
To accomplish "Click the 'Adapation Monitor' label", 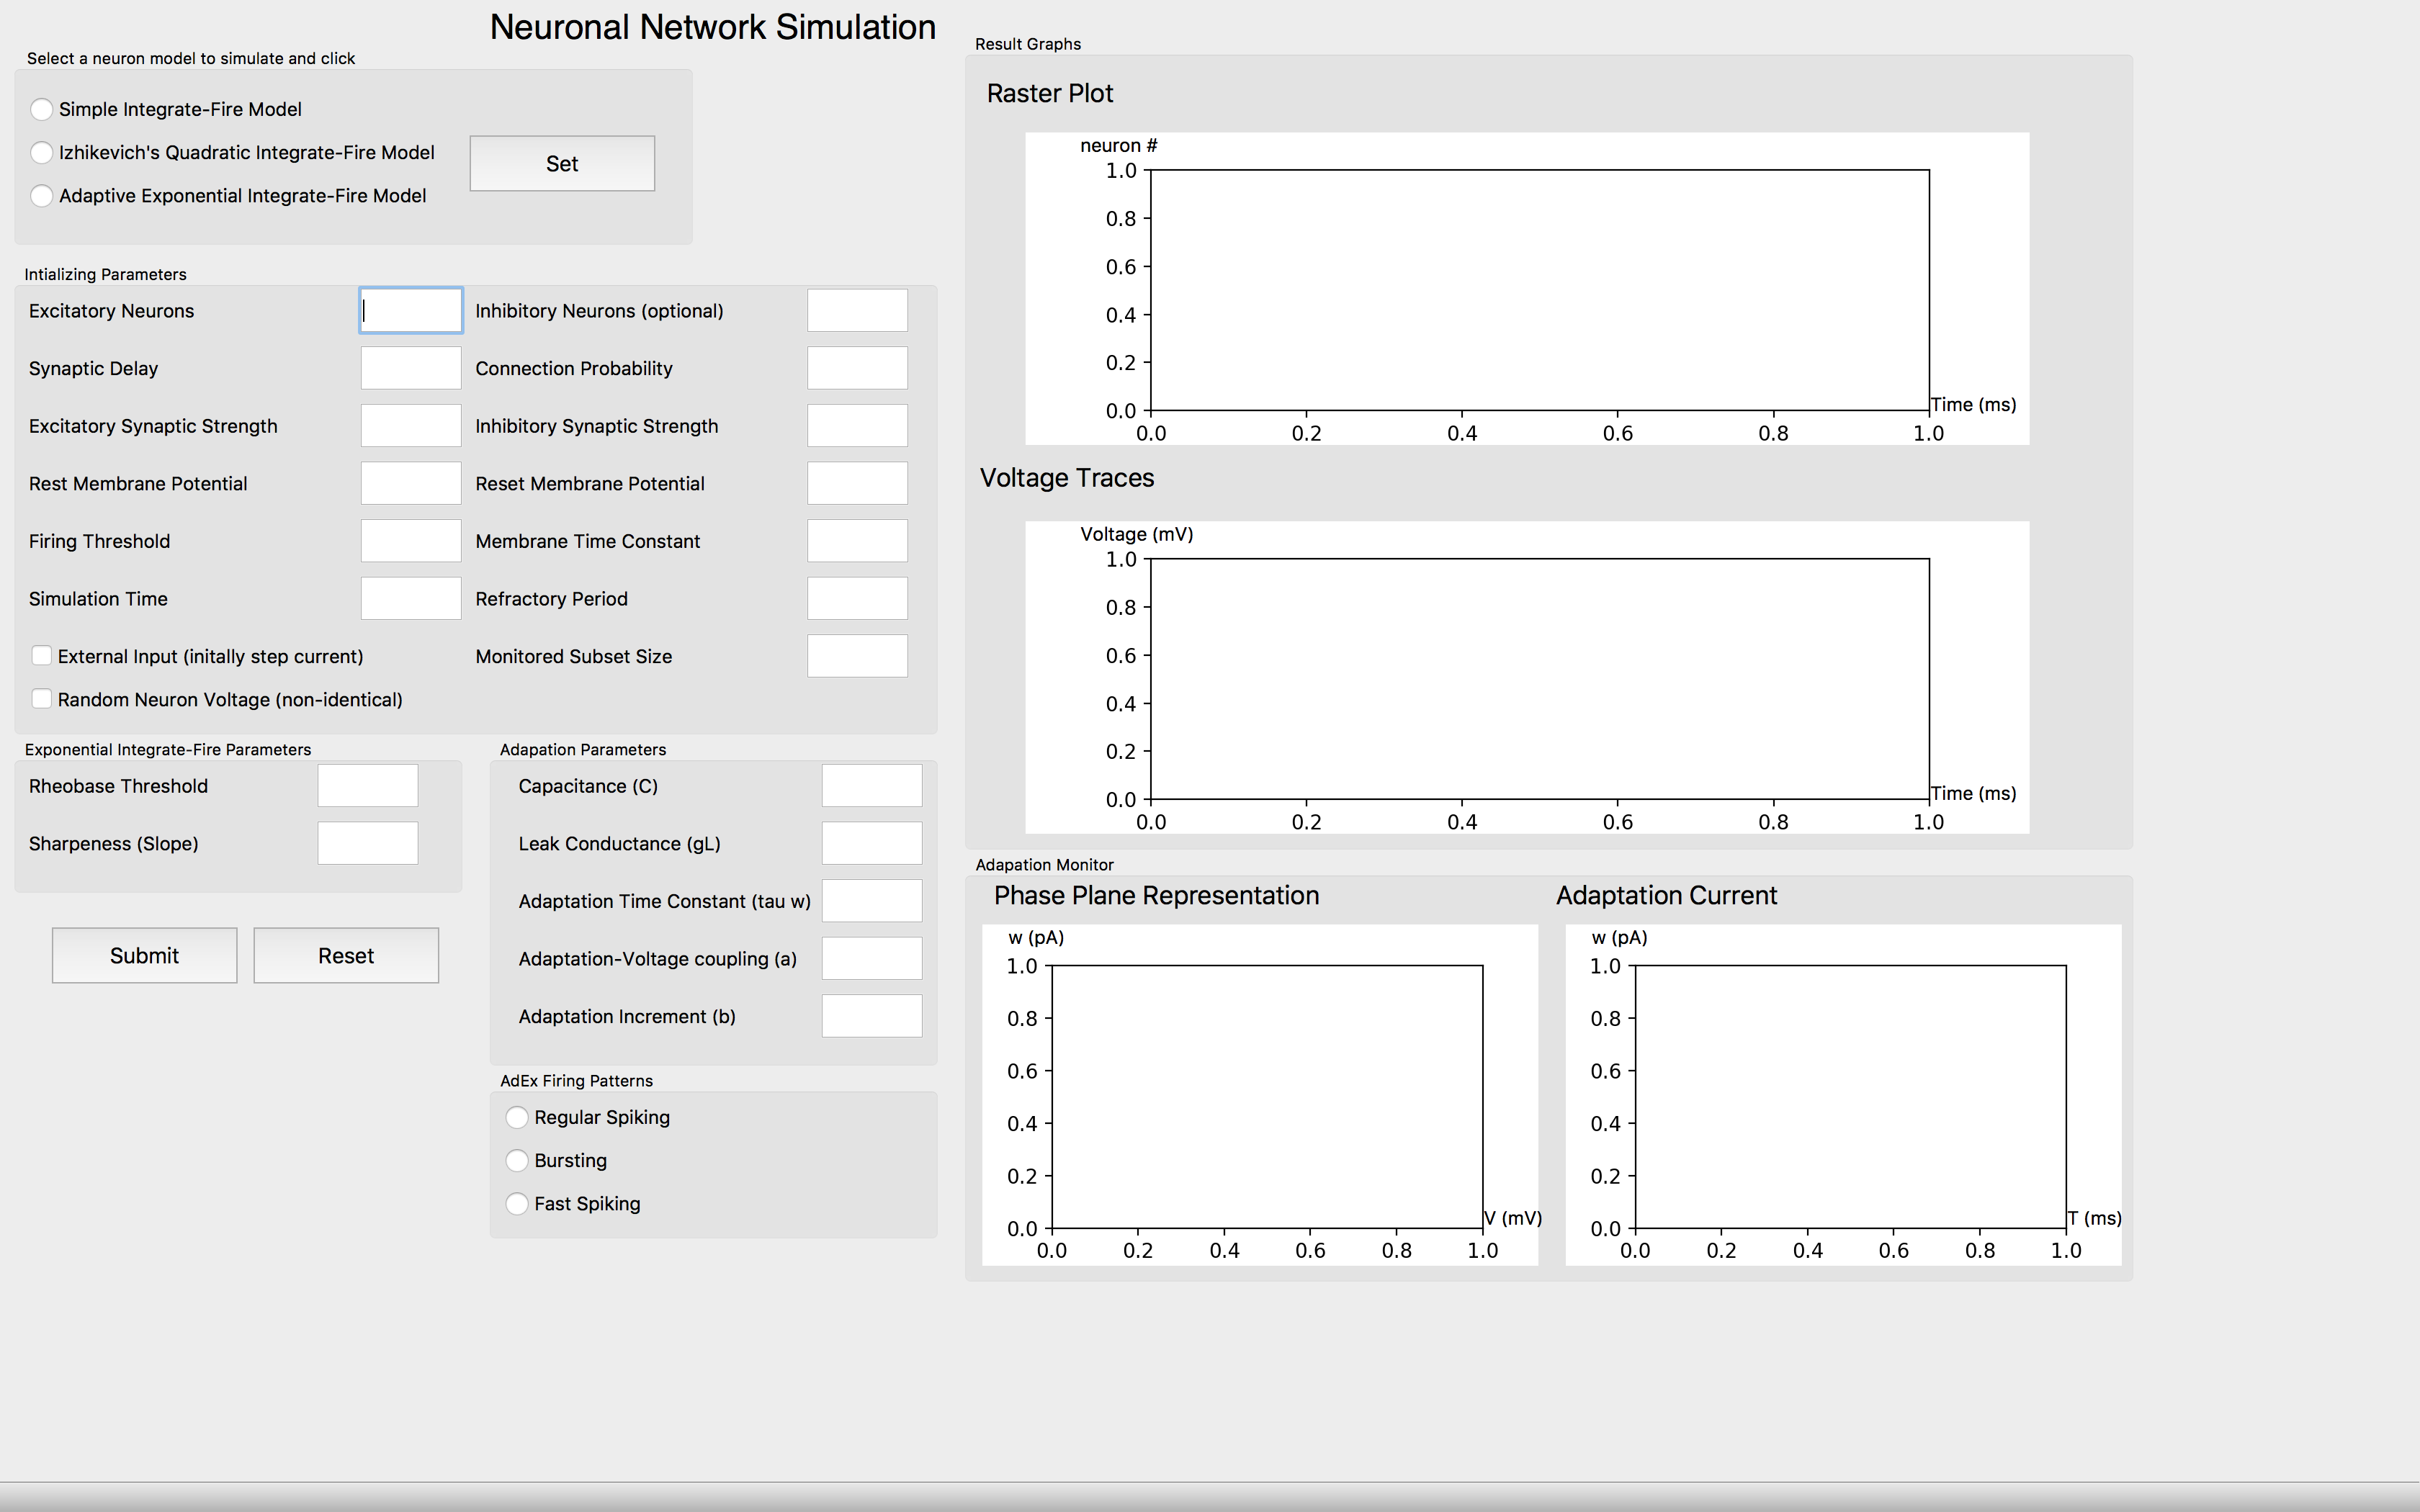I will (1044, 864).
